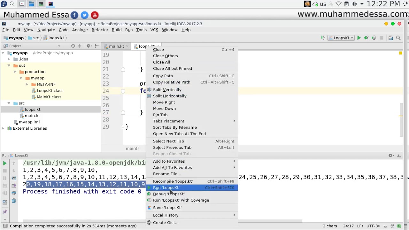Click the gray Stop square in top toolbar
The height and width of the screenshot is (230, 409).
381,38
